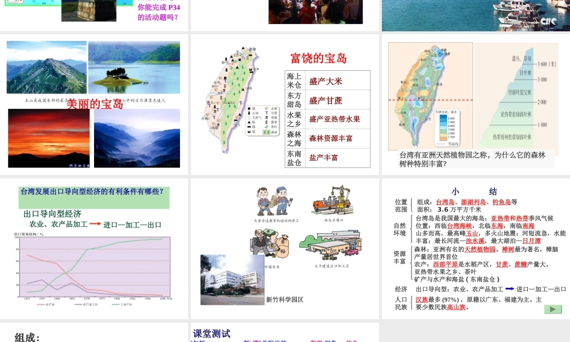Click the businessman with money bags cartoon
Viewport: 570px width, 342px height.
click(x=270, y=244)
